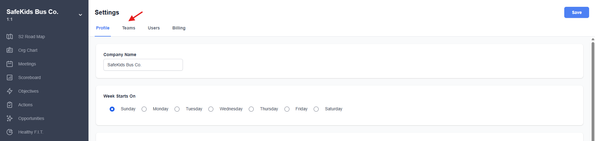
Task: Click the Scoreboard chart icon
Action: click(10, 77)
